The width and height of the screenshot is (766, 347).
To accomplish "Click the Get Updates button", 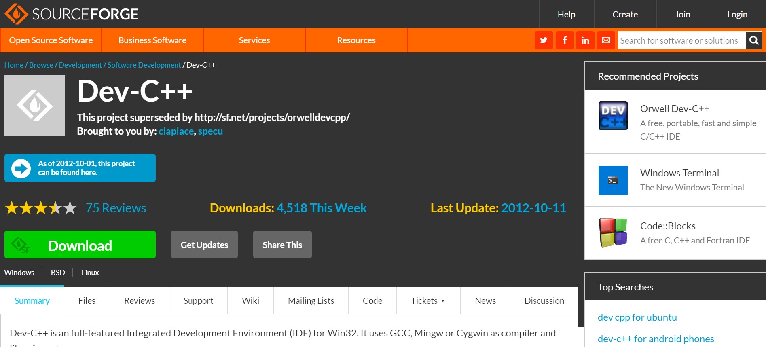I will click(204, 245).
